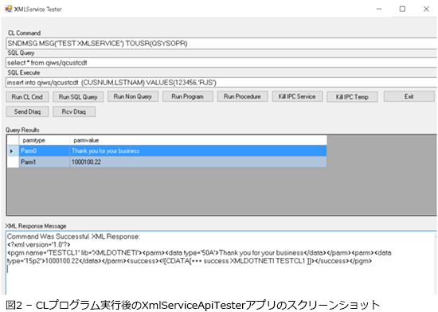Close the XMLService Tester window
This screenshot has height=312, width=438.
pos(426,9)
